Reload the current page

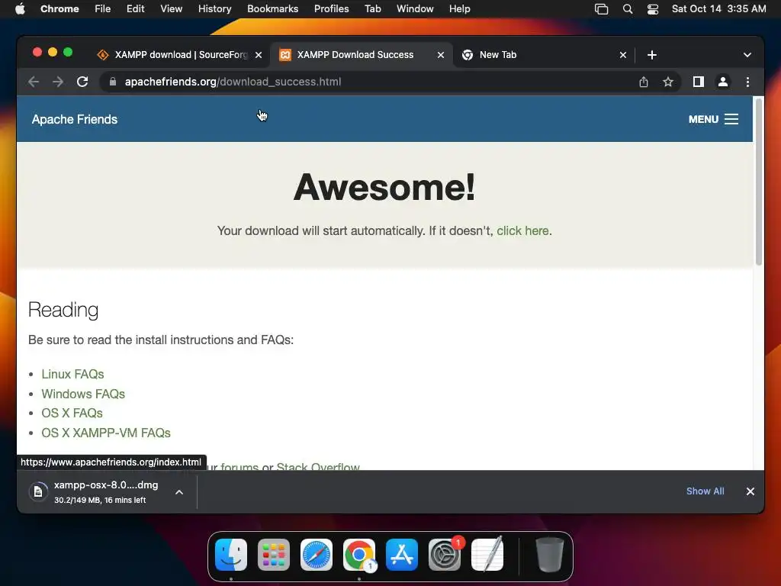click(82, 82)
